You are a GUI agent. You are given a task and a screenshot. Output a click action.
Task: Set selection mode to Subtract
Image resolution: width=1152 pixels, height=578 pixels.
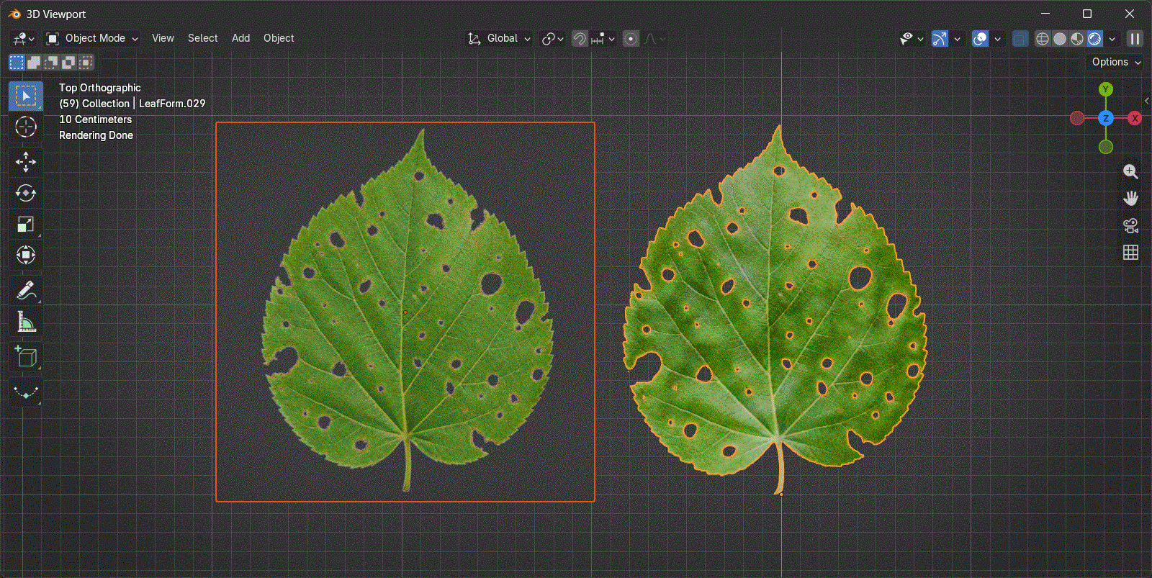[x=51, y=63]
